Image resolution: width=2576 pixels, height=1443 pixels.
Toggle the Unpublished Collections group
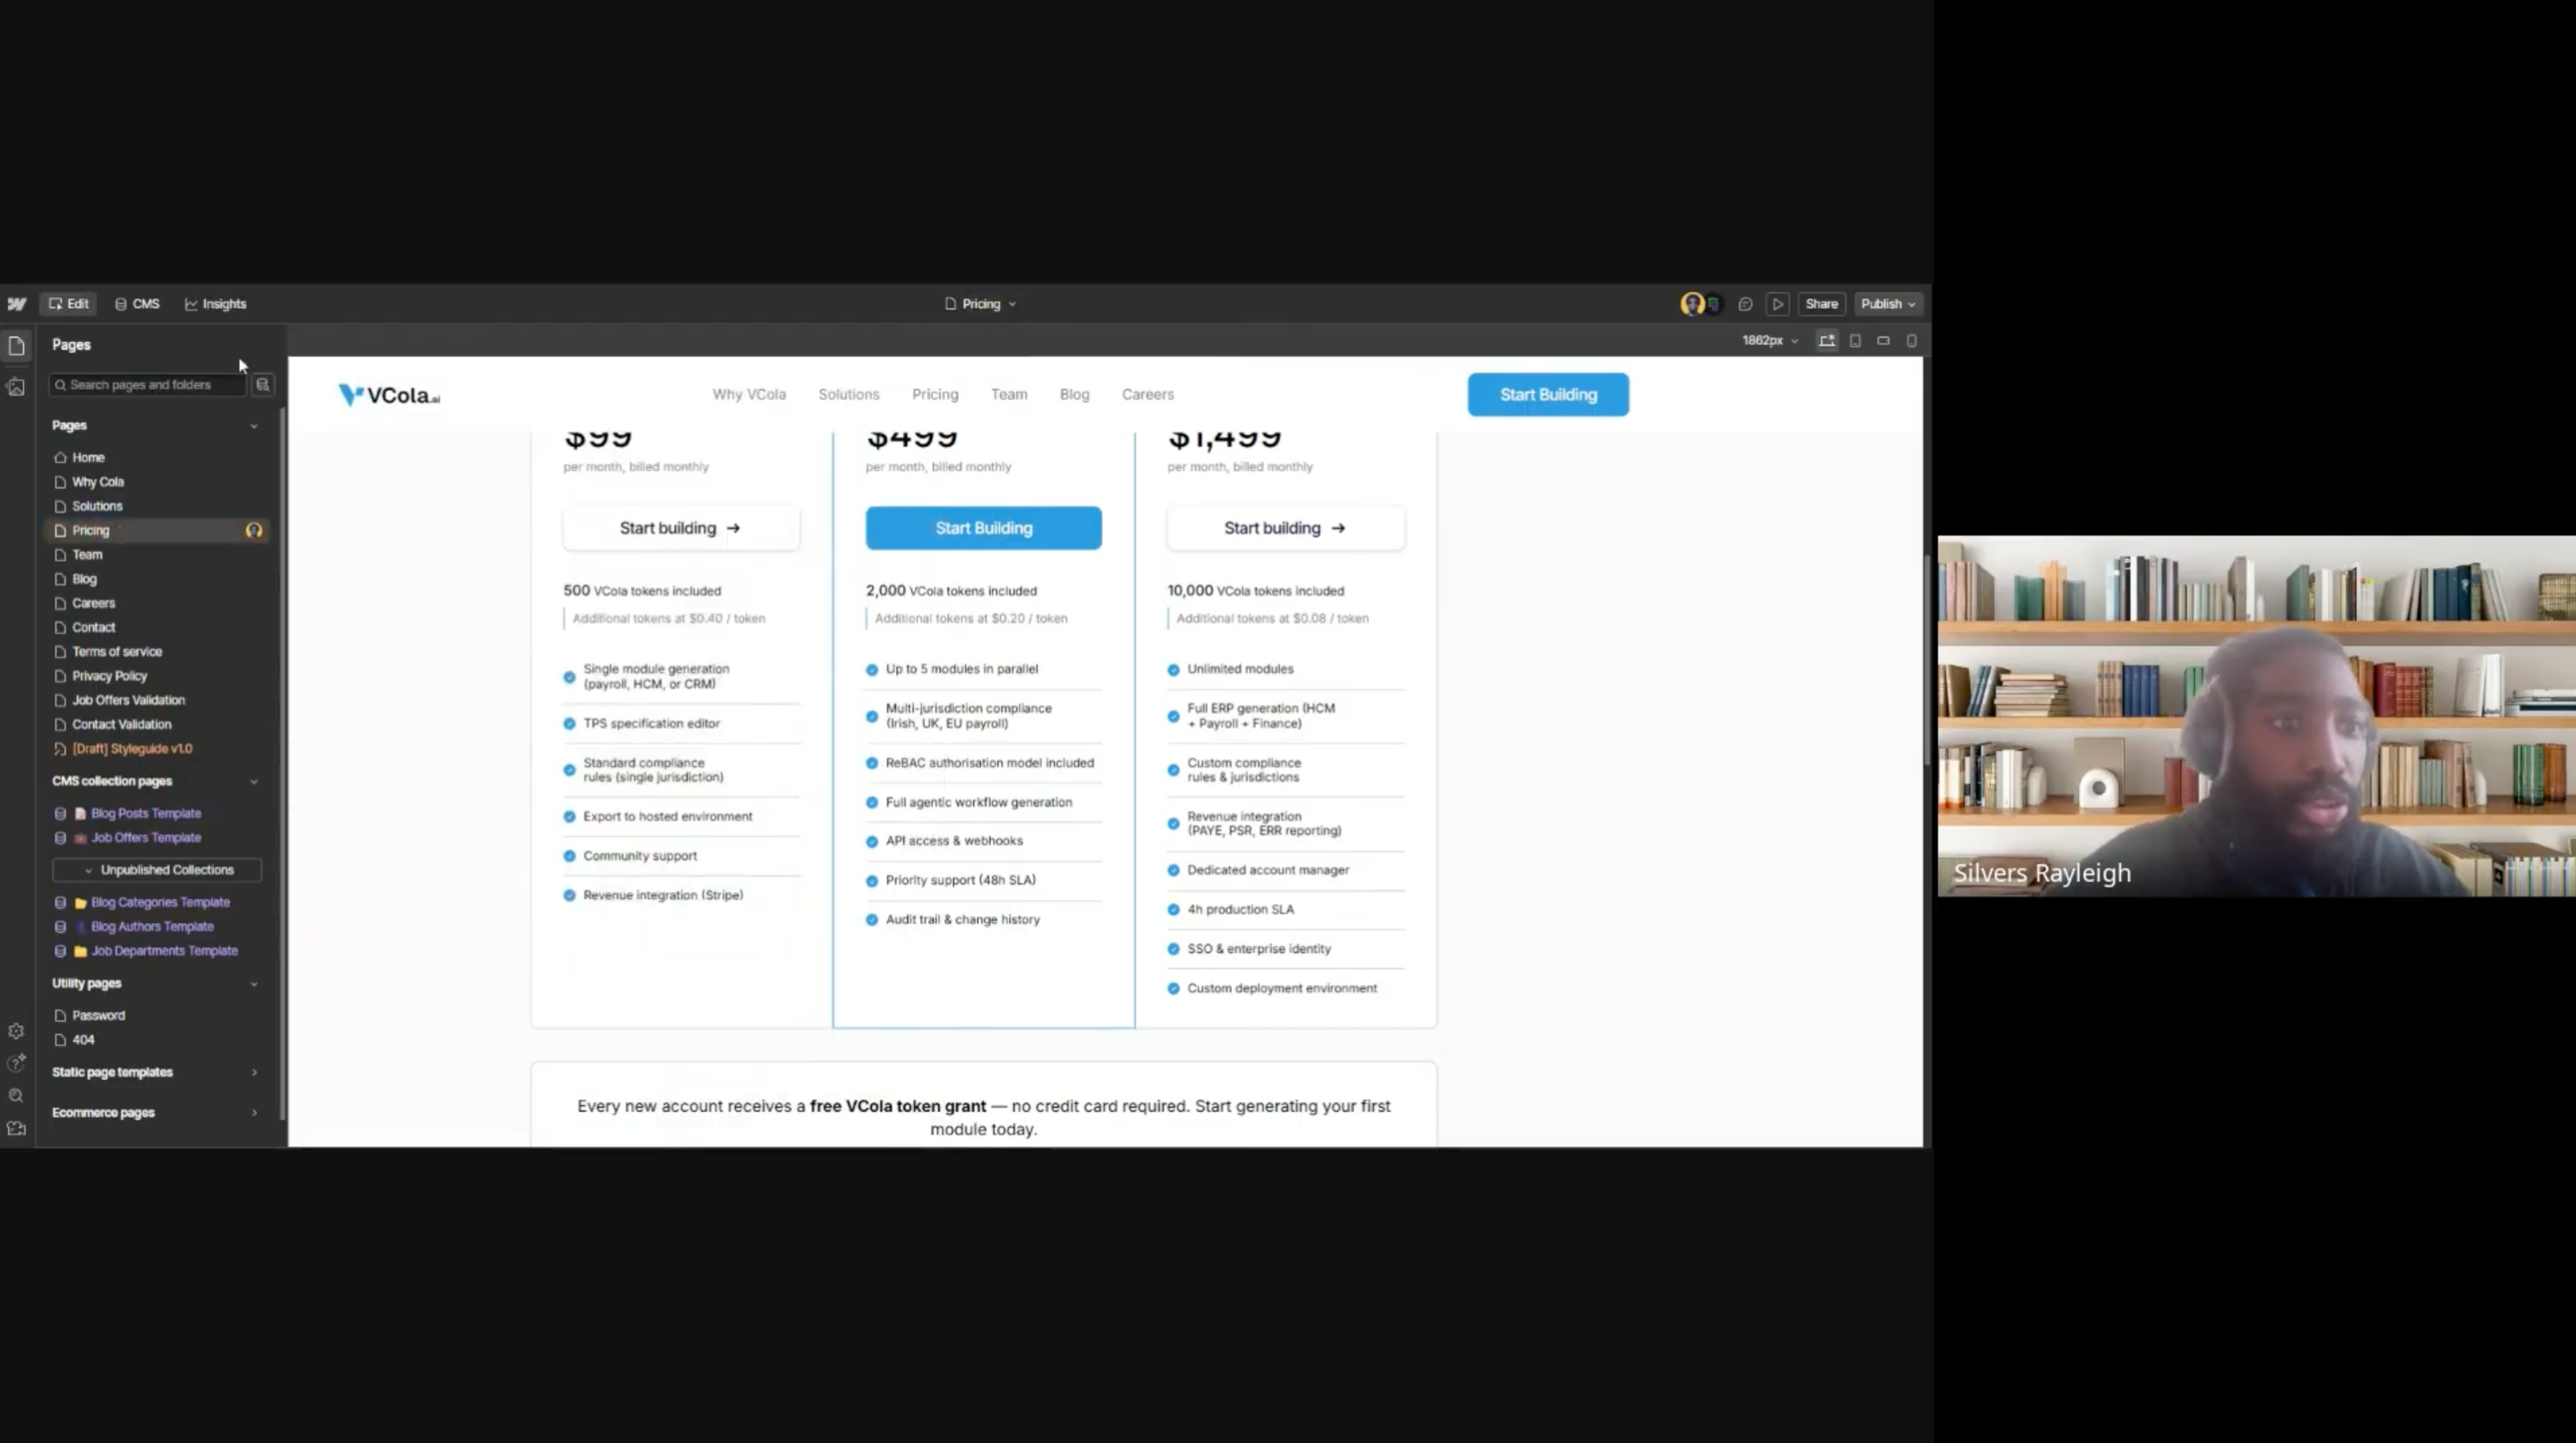coord(157,870)
